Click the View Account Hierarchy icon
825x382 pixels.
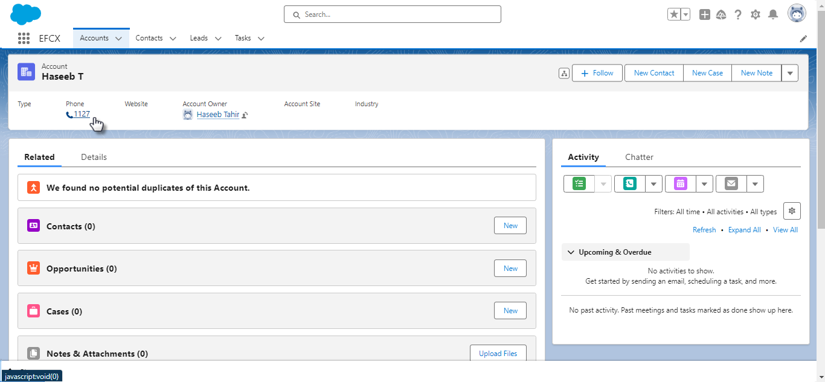564,74
